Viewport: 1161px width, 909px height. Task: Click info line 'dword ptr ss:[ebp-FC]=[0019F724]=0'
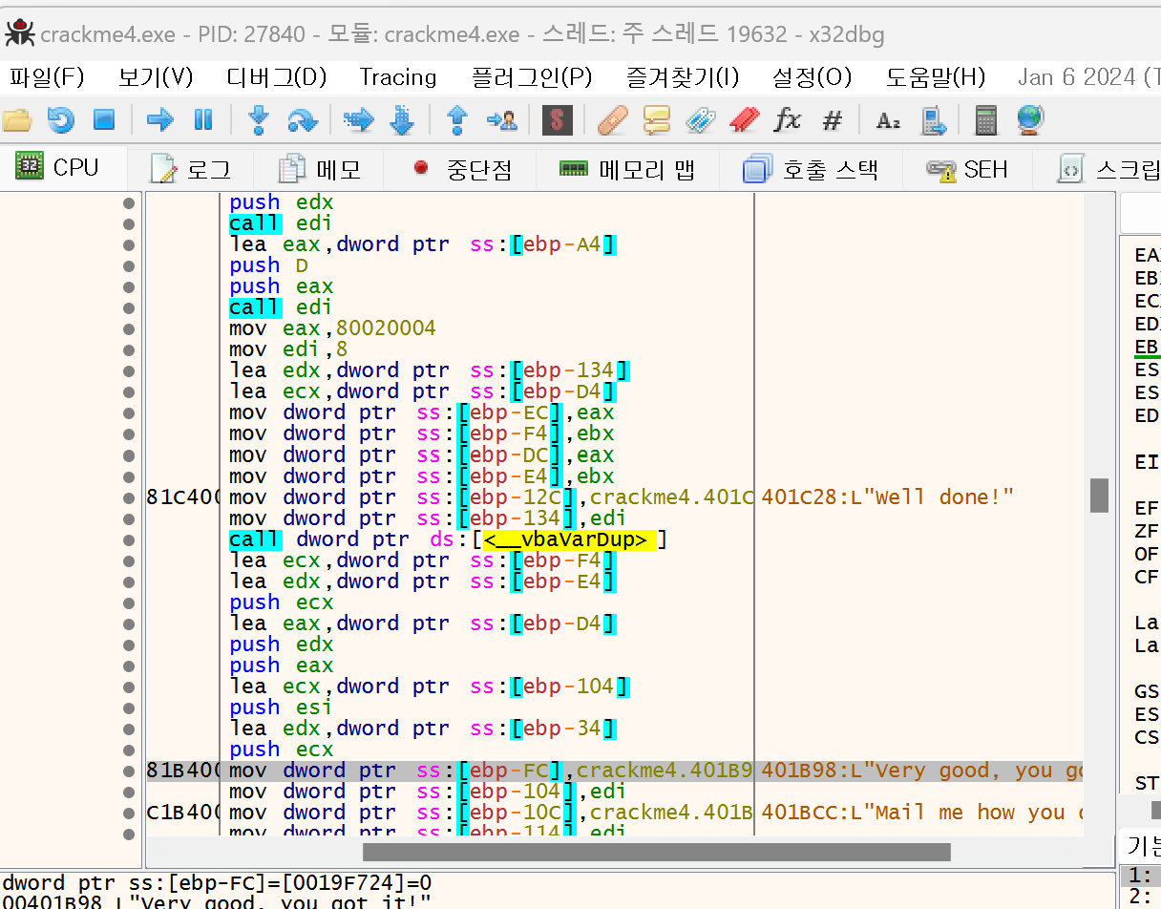(x=217, y=883)
